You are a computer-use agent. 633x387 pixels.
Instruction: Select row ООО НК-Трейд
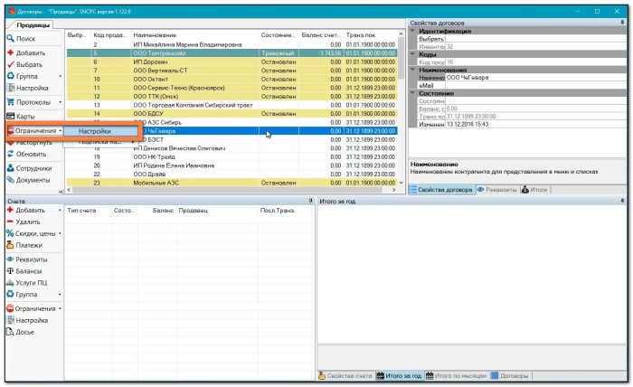pyautogui.click(x=231, y=157)
